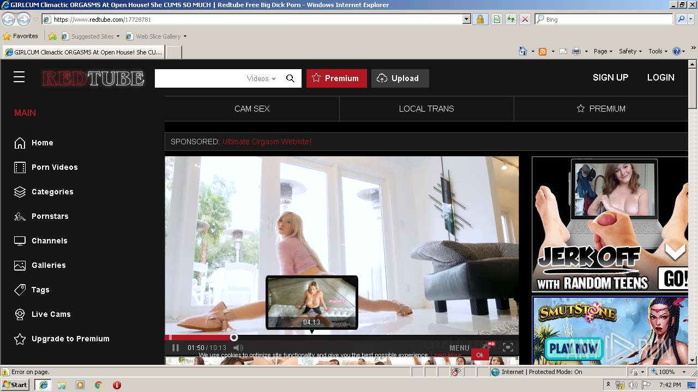Open the Windows Start button
The height and width of the screenshot is (392, 698).
point(15,385)
